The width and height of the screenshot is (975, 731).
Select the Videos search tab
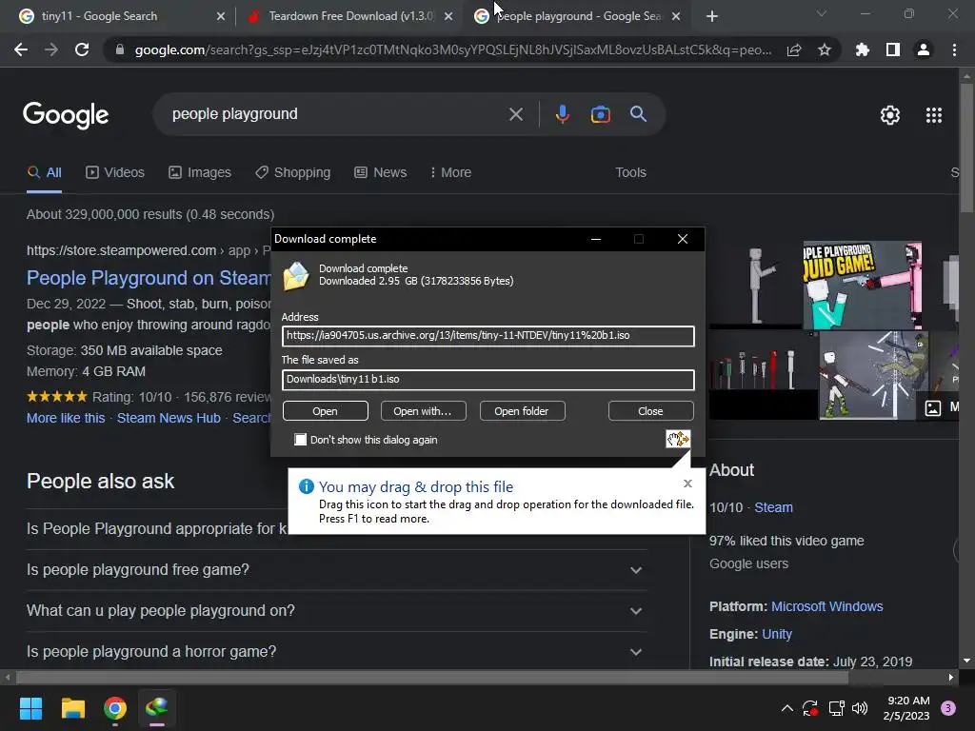coord(115,172)
